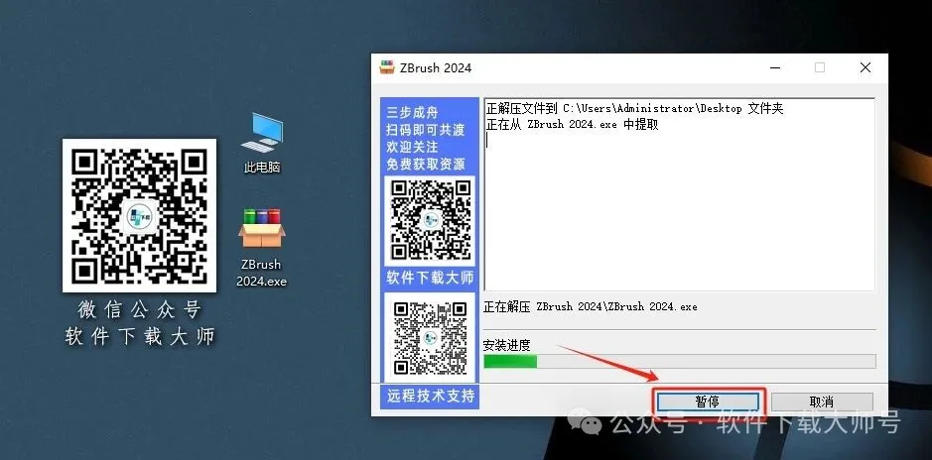The image size is (932, 460).
Task: Click the 正在解压 ZBrush 2024 status line
Action: (x=590, y=307)
